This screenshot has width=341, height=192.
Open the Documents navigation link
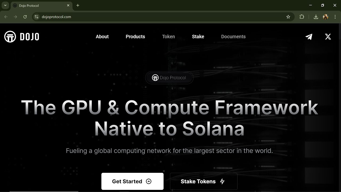pos(233,37)
